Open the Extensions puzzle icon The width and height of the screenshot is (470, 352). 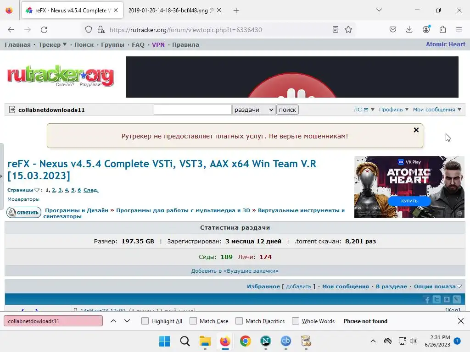[443, 29]
